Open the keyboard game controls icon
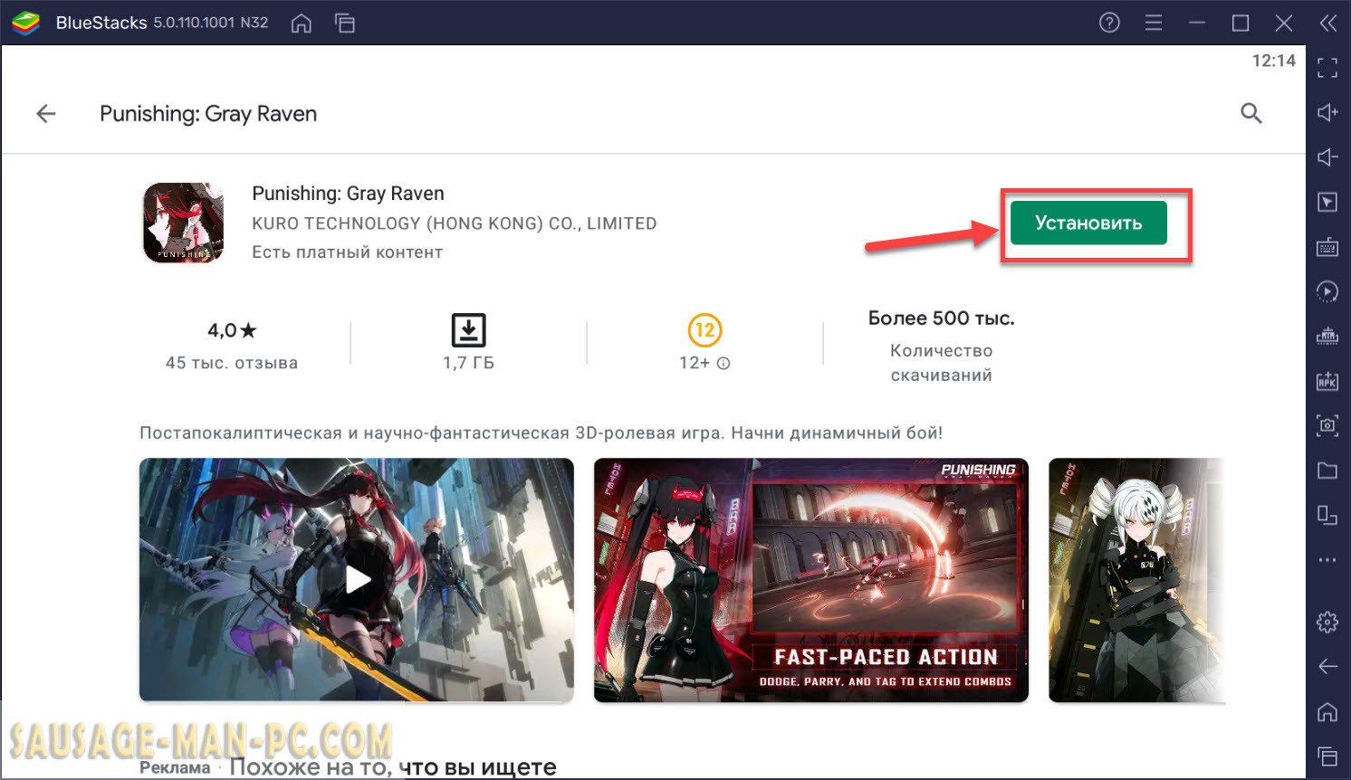 click(1327, 247)
